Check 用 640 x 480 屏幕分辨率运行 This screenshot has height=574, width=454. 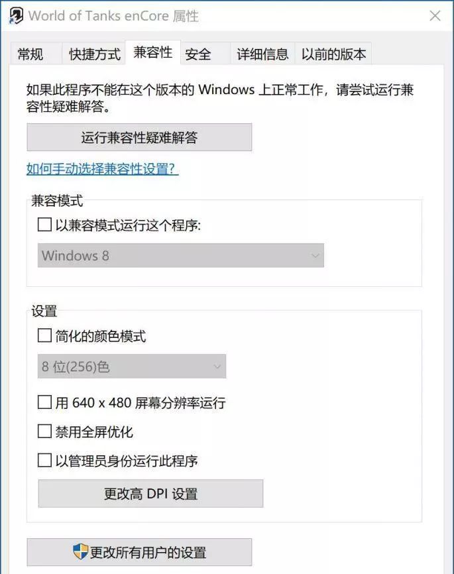(44, 402)
